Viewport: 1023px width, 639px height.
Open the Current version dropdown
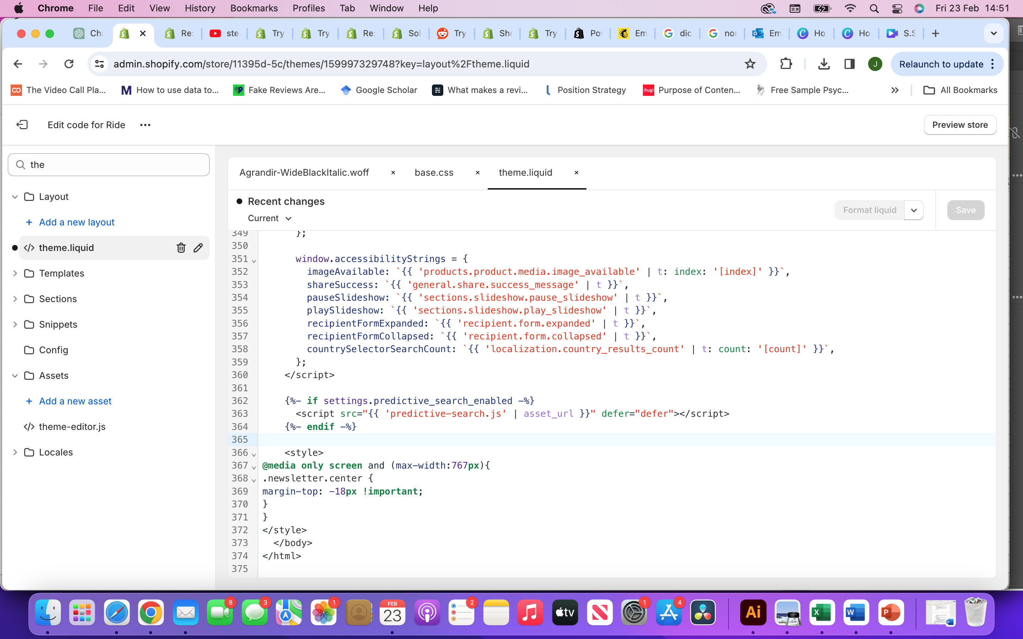pyautogui.click(x=270, y=218)
